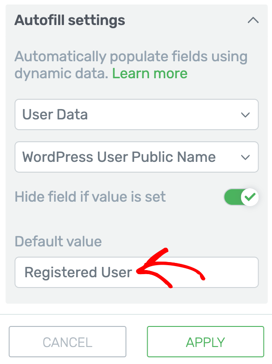Screen dimensions: 272x364
Task: Click the empty right end of Default value field
Action: click(x=232, y=272)
